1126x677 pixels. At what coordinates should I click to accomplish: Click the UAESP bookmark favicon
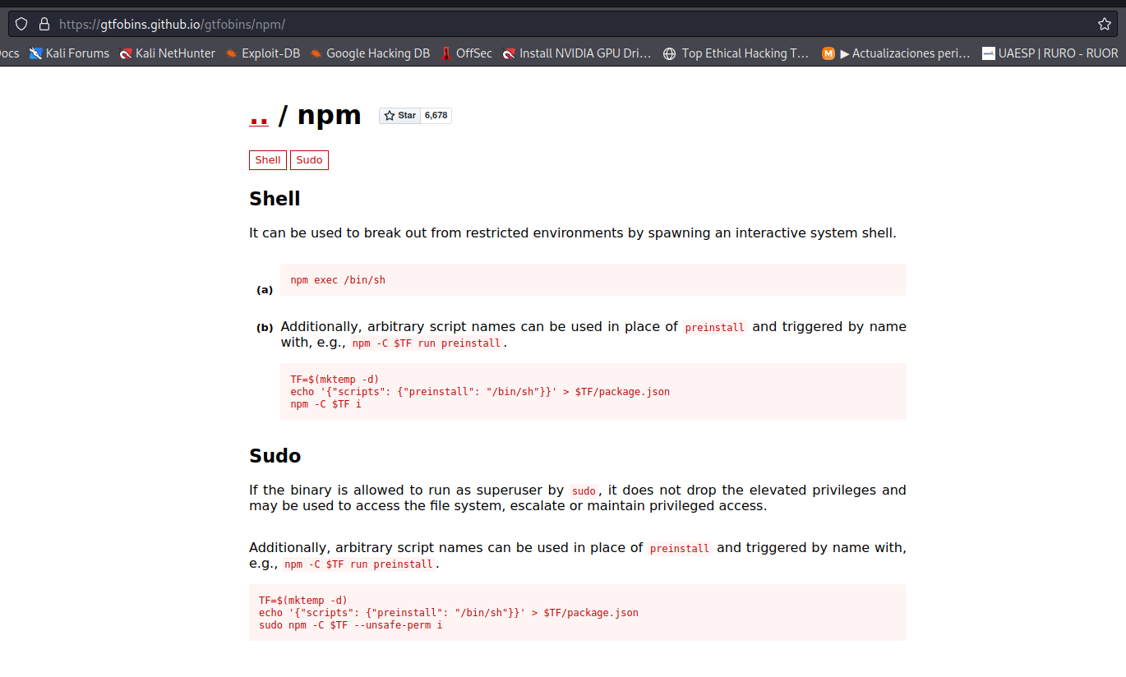click(x=989, y=53)
